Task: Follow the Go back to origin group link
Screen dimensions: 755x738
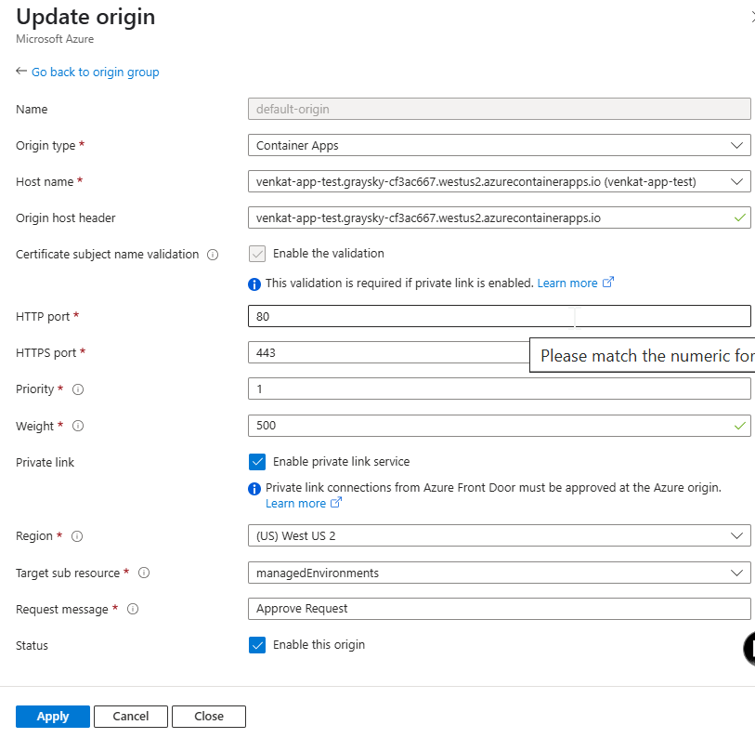Action: click(x=96, y=72)
